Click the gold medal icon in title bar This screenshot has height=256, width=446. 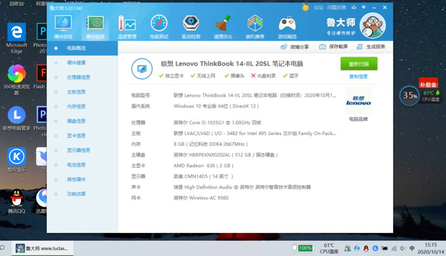tap(305, 7)
